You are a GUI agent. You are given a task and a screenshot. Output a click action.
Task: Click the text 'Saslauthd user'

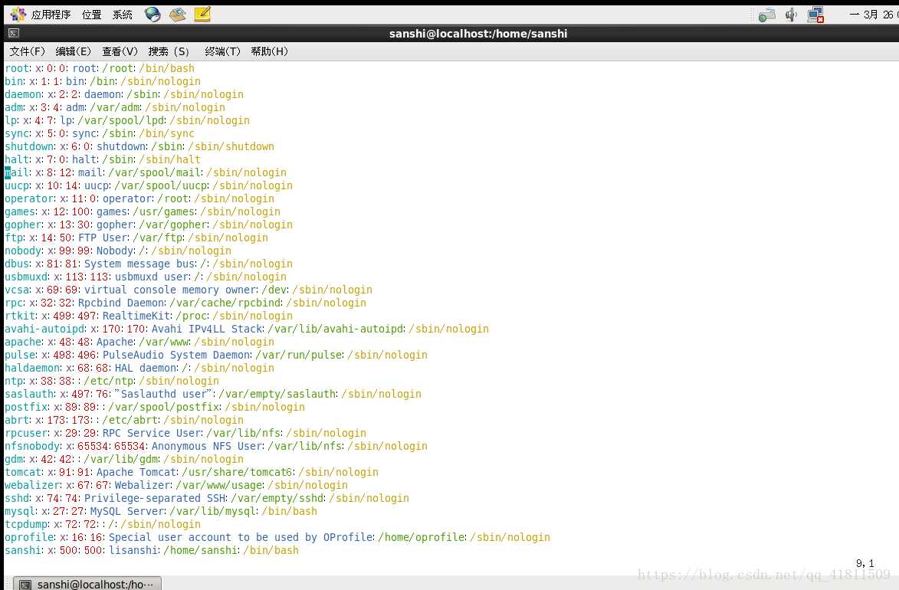tap(163, 395)
